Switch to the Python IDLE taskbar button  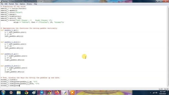point(65,93)
